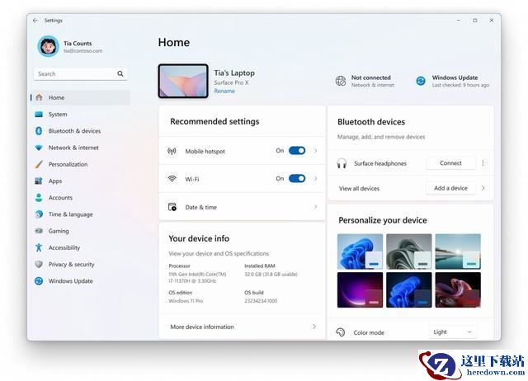528x381 pixels.
Task: Open More device information chevron
Action: (x=314, y=327)
